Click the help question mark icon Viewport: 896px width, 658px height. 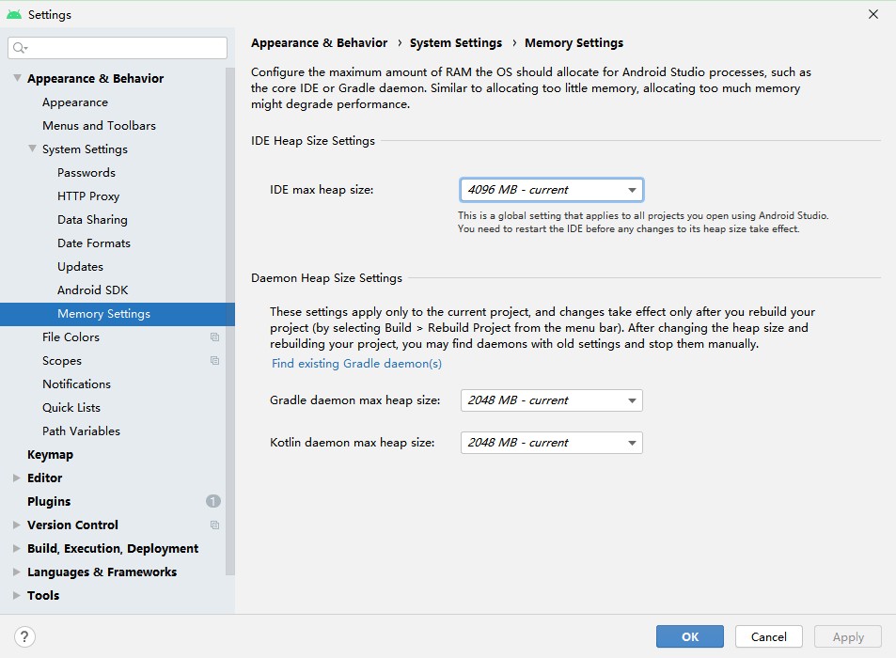point(24,637)
